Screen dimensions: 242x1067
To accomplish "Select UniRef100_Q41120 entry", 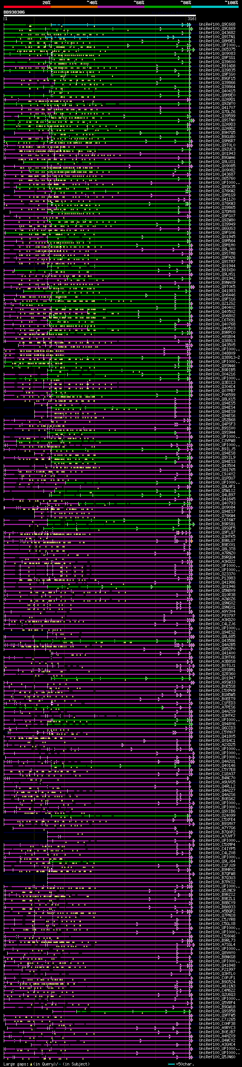I will click(x=217, y=199).
